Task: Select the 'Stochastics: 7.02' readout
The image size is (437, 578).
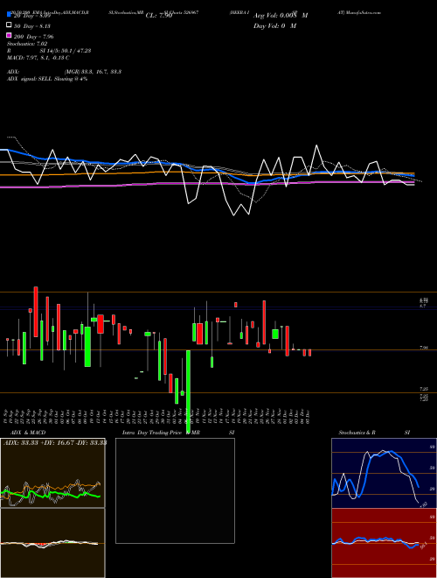Action: pos(25,44)
